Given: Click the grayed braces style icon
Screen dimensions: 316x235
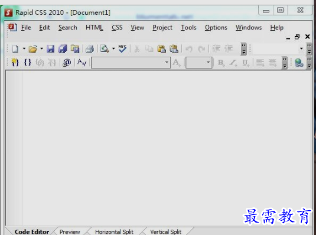Looking at the screenshot, I should [40, 63].
